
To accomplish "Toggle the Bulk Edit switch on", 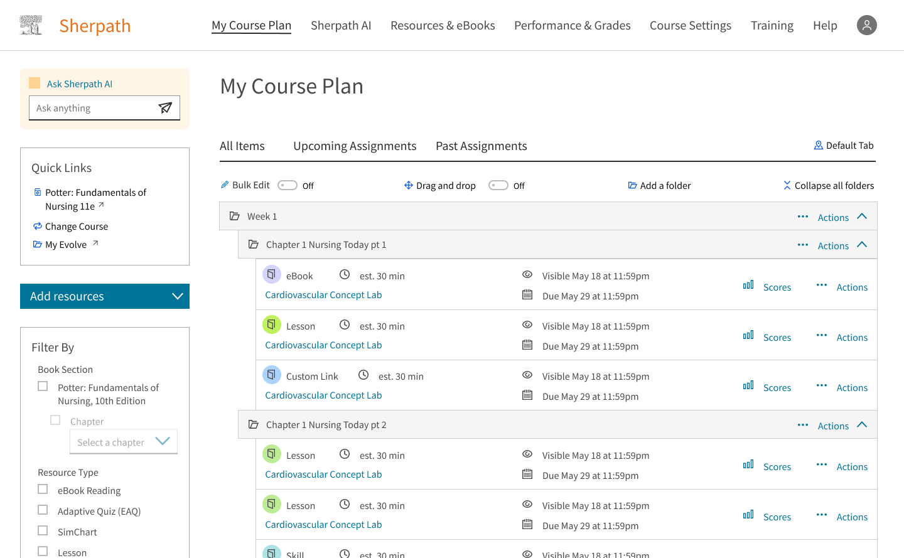I will [288, 185].
